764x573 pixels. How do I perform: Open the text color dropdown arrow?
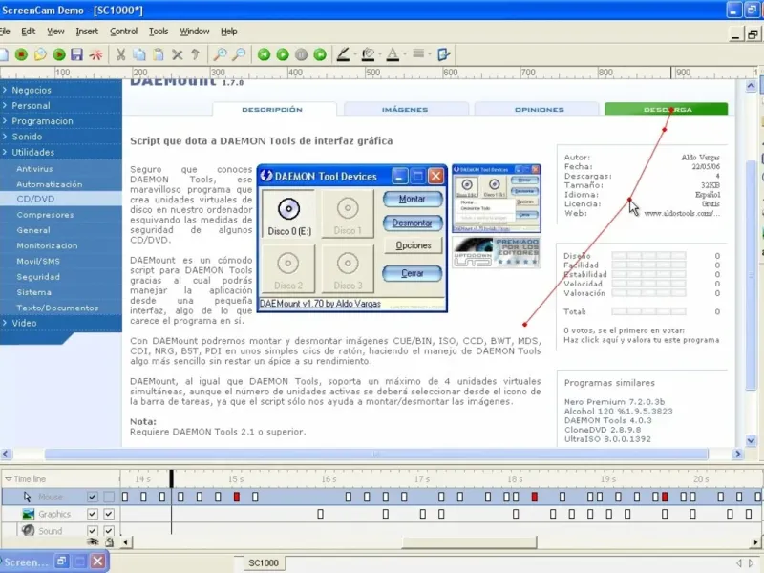[x=404, y=54]
